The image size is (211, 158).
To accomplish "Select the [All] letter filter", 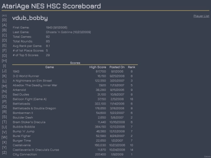I will tap(4, 16).
